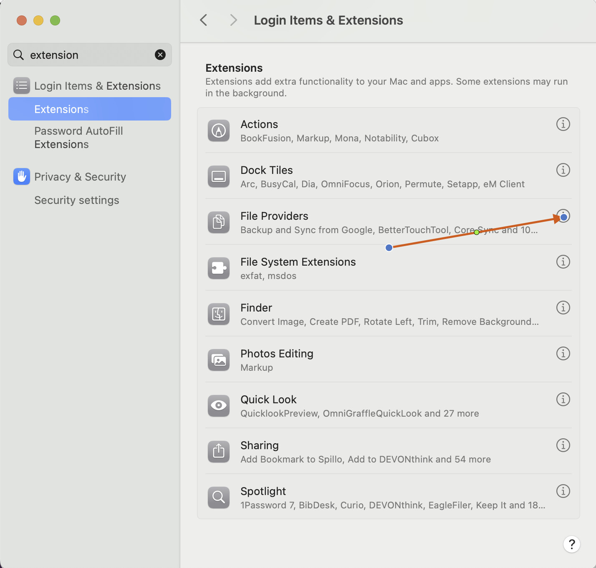Click the Actions extension icon
596x568 pixels.
tap(219, 131)
